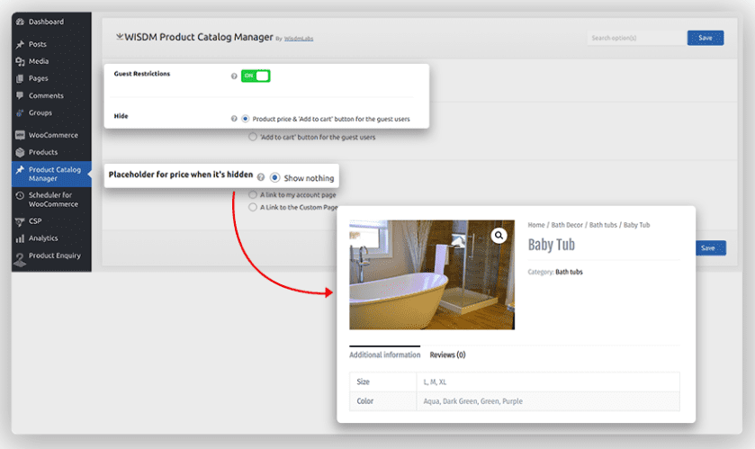Click the Dashboard gauge icon
Screen dimensions: 755x449
[20, 22]
